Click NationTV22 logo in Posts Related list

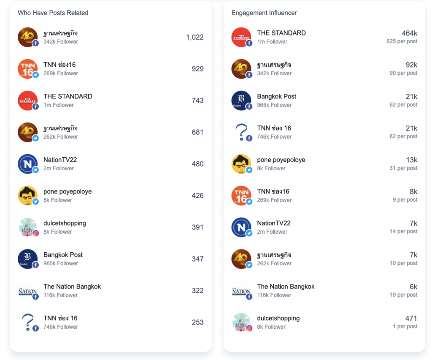(27, 164)
